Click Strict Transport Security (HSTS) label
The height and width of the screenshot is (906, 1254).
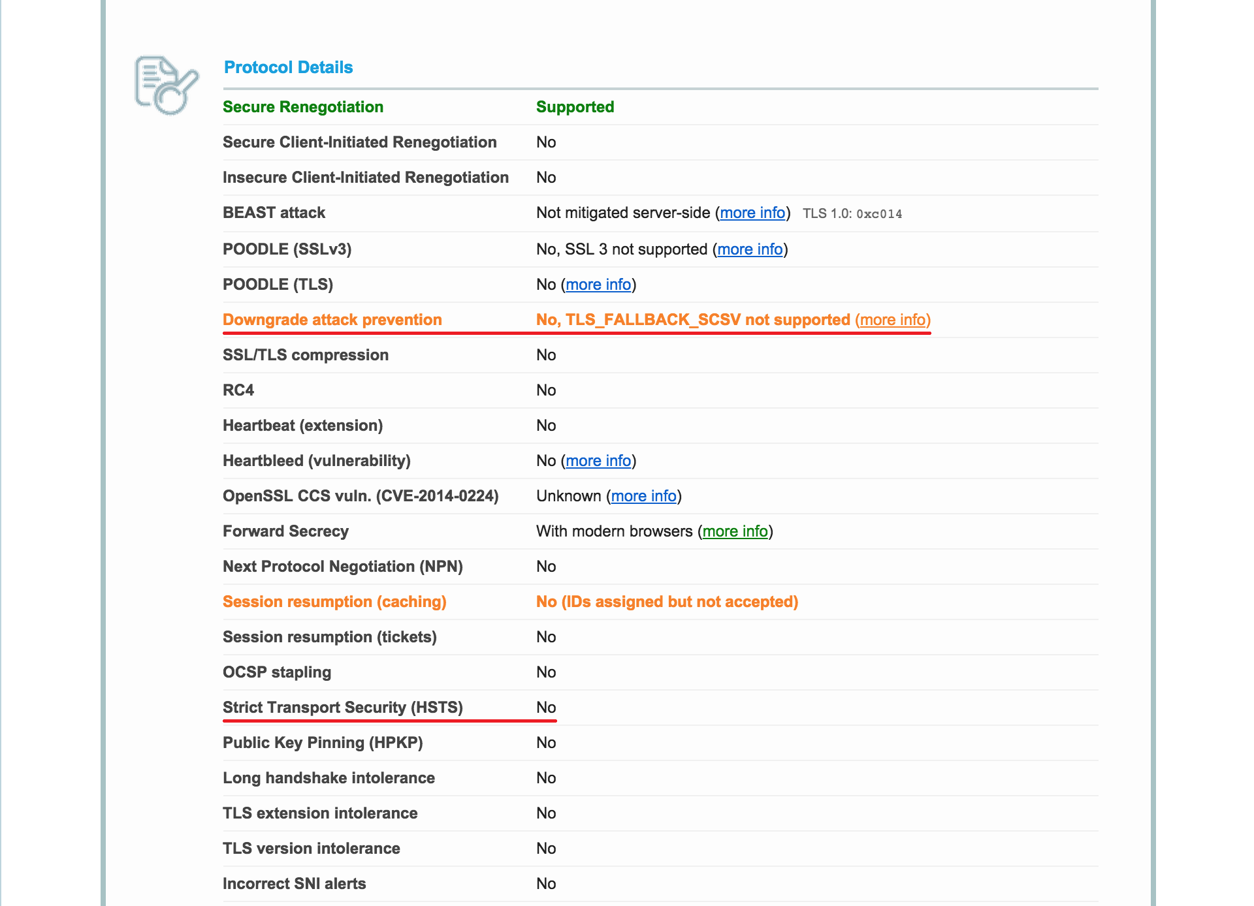342,708
